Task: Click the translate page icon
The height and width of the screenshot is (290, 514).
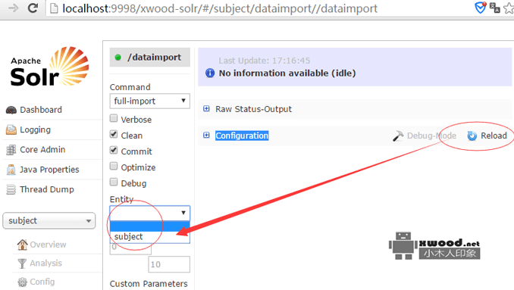Action: pyautogui.click(x=494, y=8)
